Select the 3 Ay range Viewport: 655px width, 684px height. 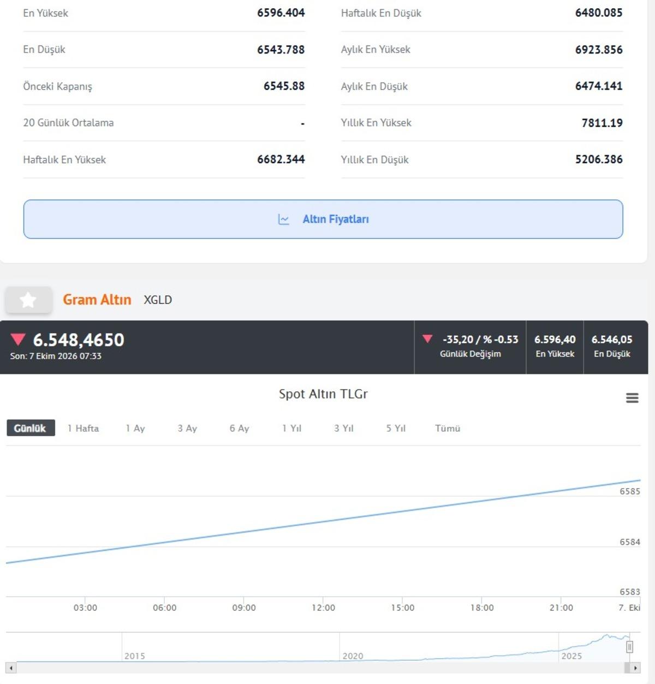[187, 428]
